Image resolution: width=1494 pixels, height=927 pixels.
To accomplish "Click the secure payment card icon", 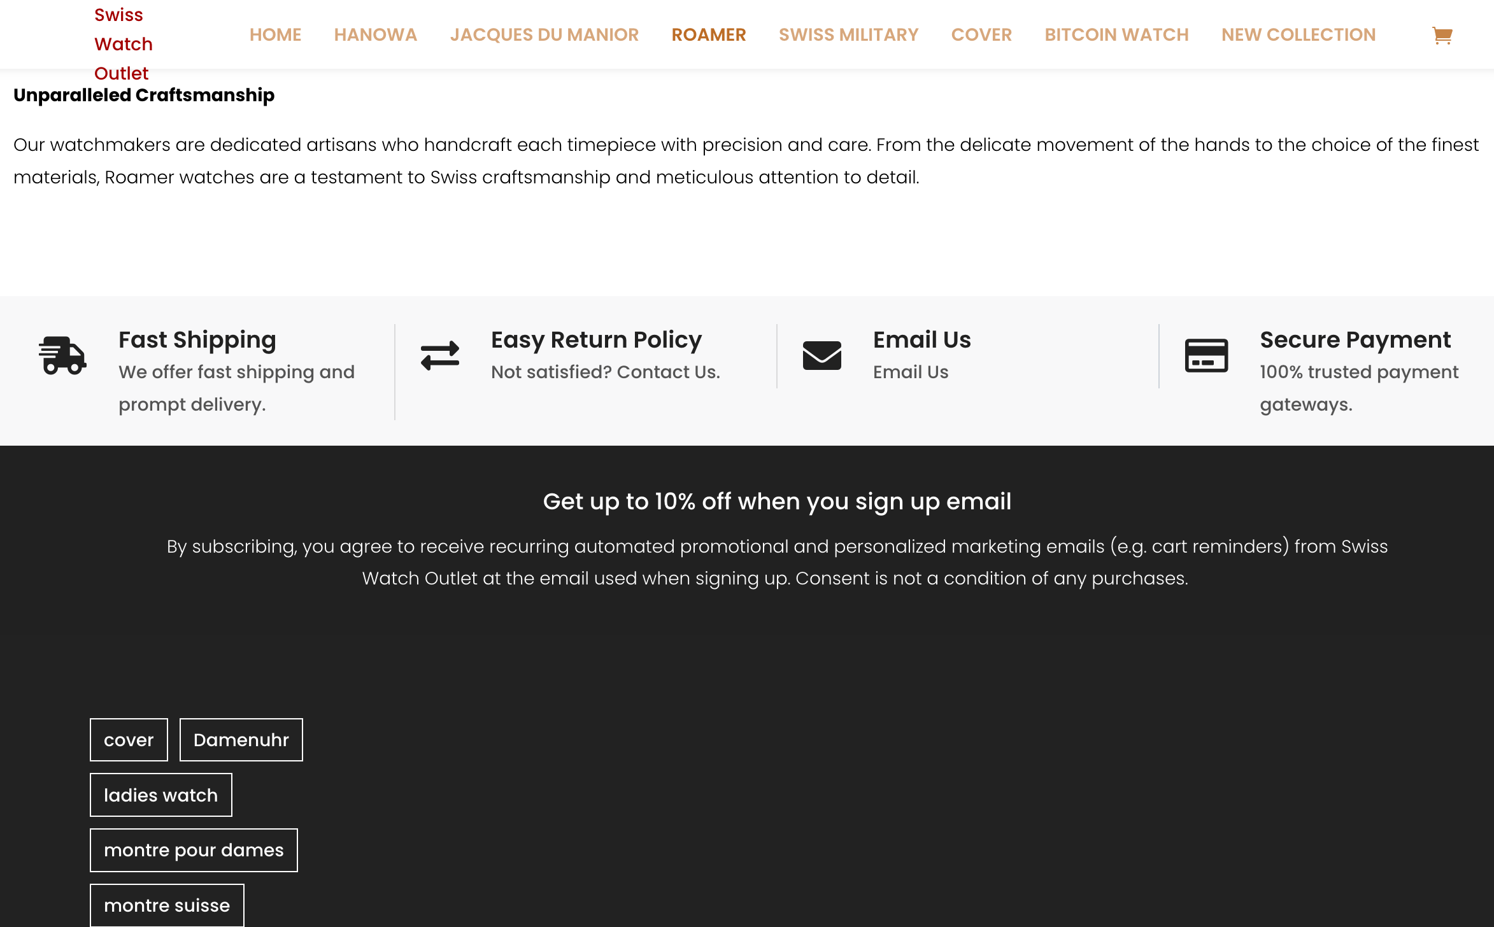I will coord(1206,355).
